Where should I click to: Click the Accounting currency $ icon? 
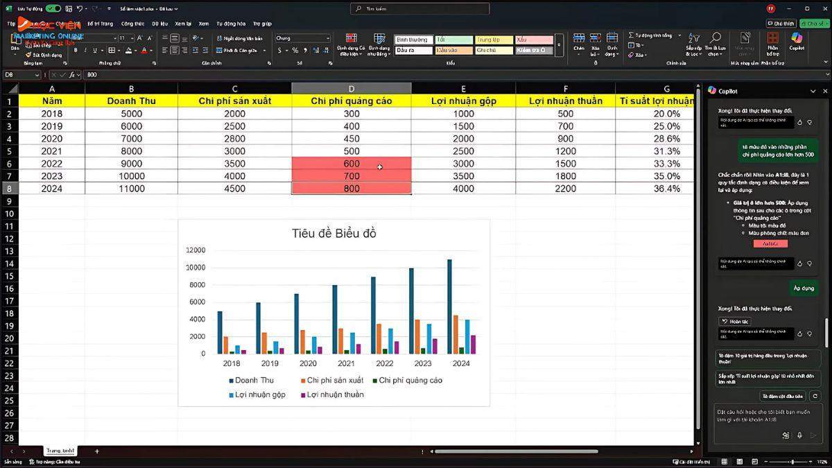(x=280, y=51)
